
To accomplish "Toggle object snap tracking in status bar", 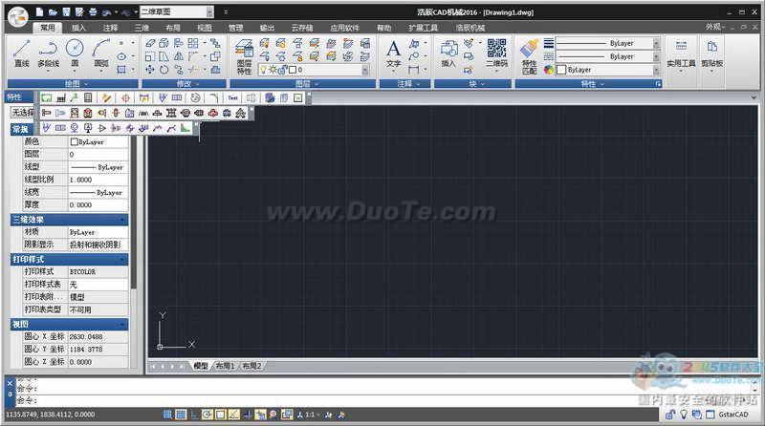I will 233,415.
